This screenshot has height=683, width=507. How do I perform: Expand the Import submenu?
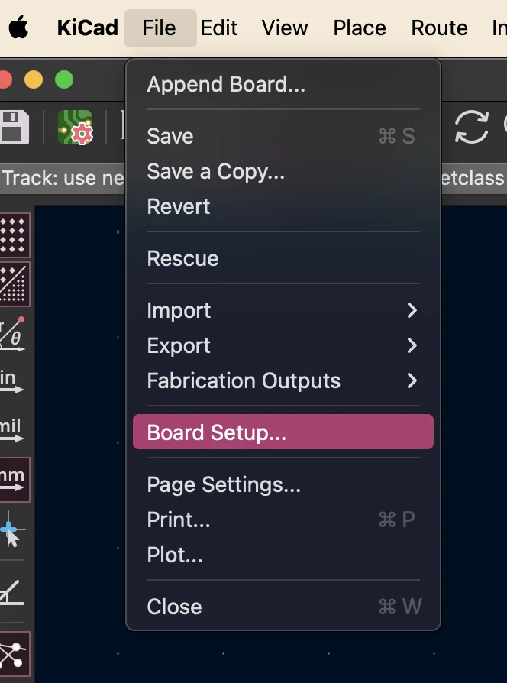(283, 311)
